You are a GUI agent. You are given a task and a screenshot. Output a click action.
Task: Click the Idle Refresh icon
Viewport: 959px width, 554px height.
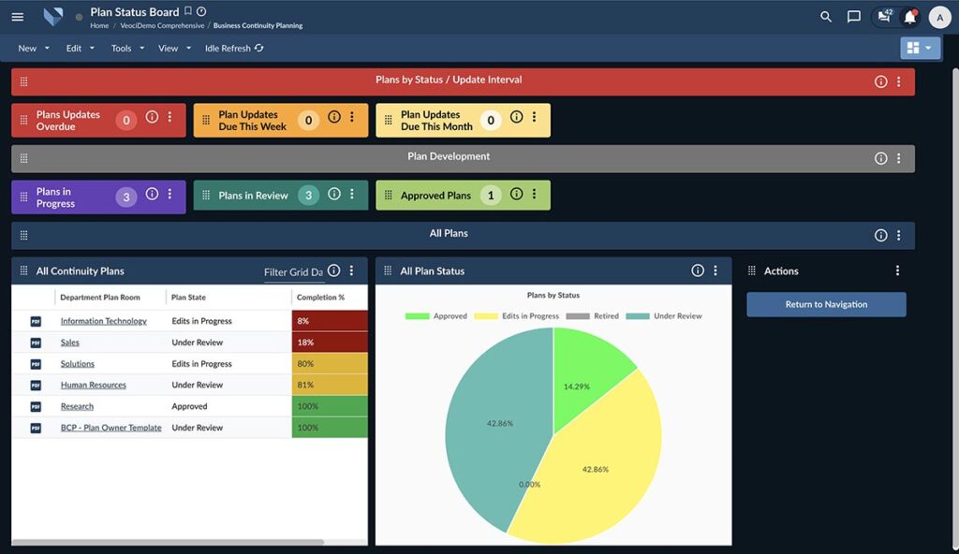(258, 48)
